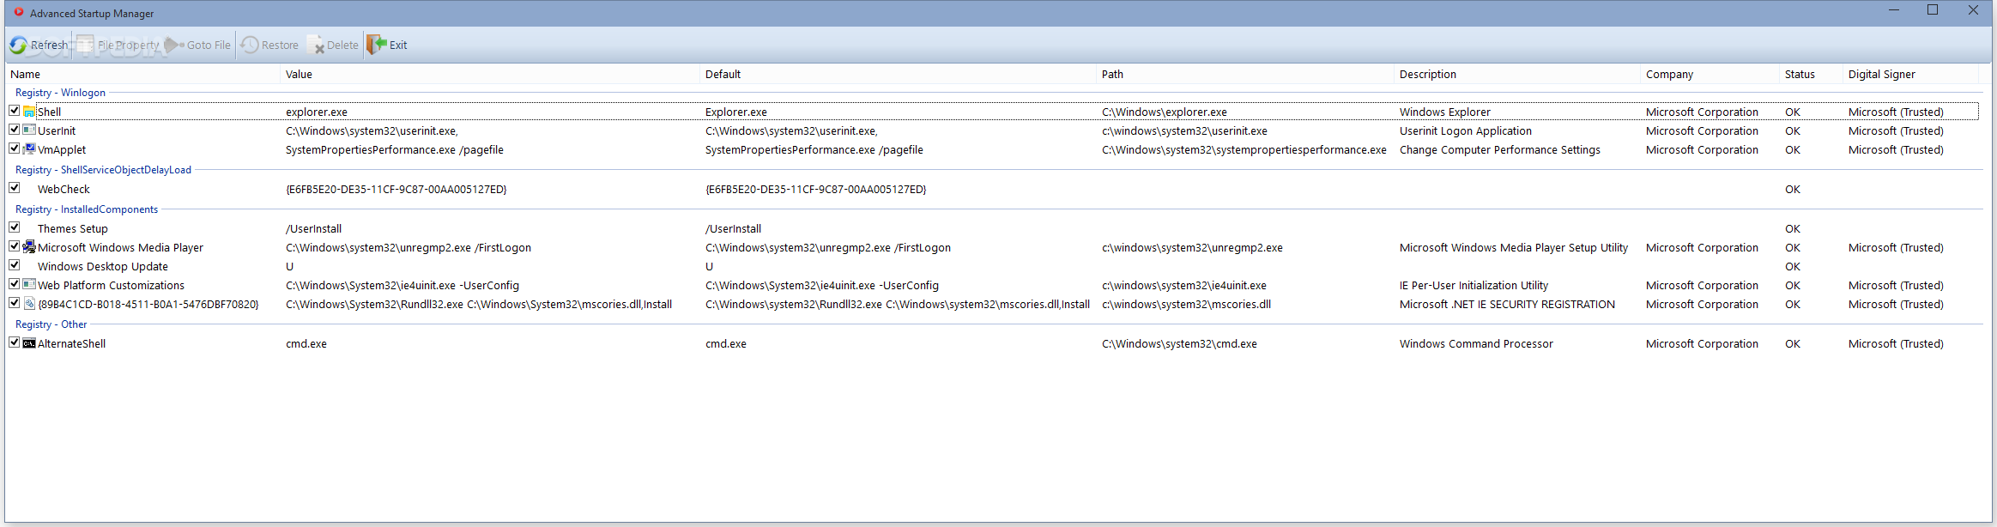Select the Shell row name
This screenshot has width=1997, height=527.
click(49, 112)
